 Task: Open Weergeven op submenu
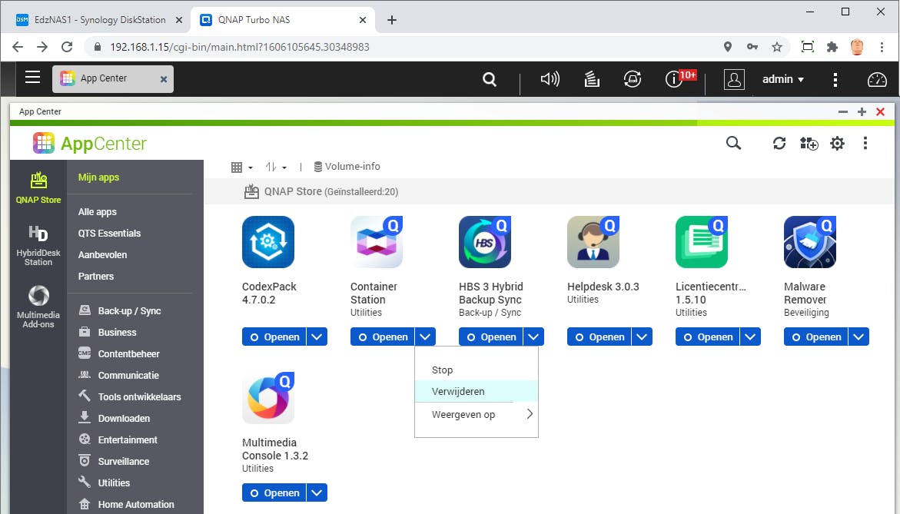point(477,414)
